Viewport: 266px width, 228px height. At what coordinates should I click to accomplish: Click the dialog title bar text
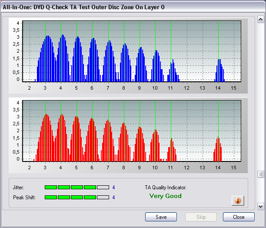83,7
